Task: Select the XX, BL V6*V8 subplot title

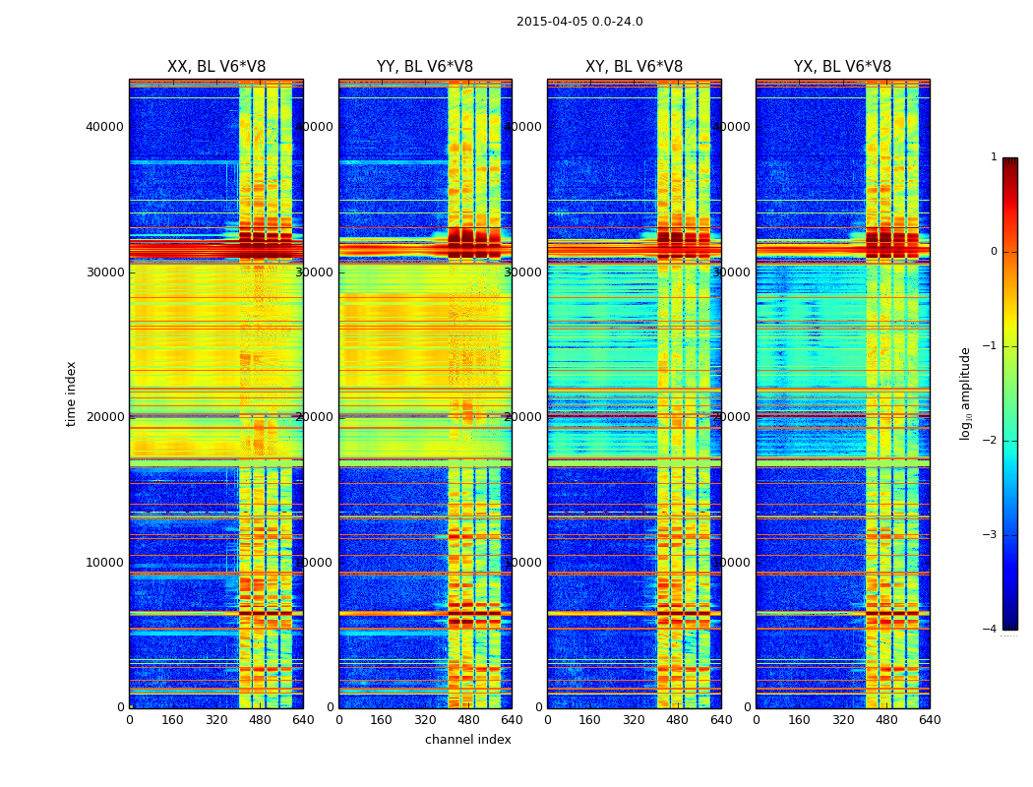Action: click(215, 67)
